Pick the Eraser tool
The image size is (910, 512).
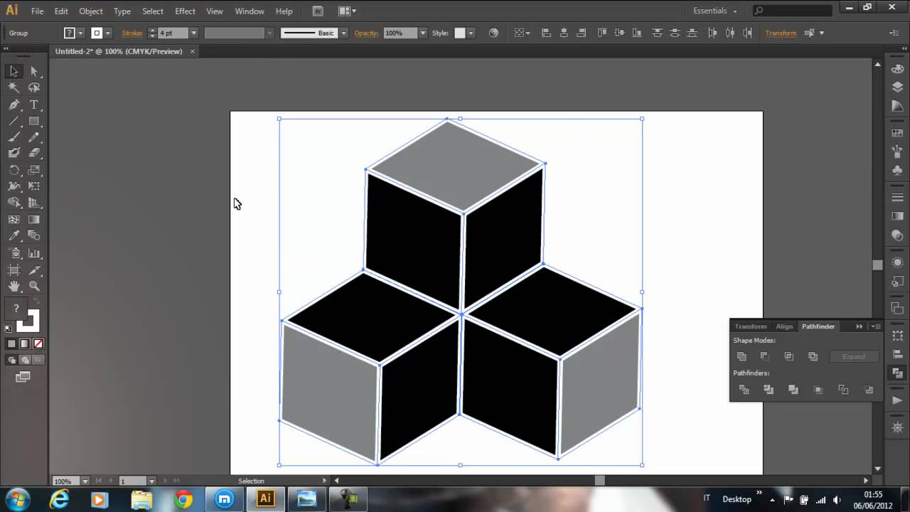tap(33, 153)
